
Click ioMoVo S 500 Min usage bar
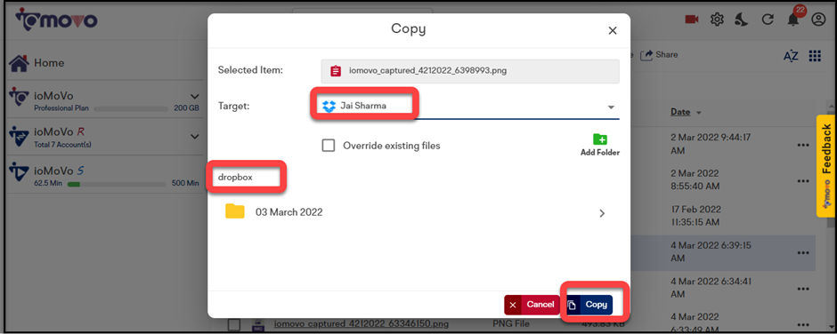coord(116,184)
